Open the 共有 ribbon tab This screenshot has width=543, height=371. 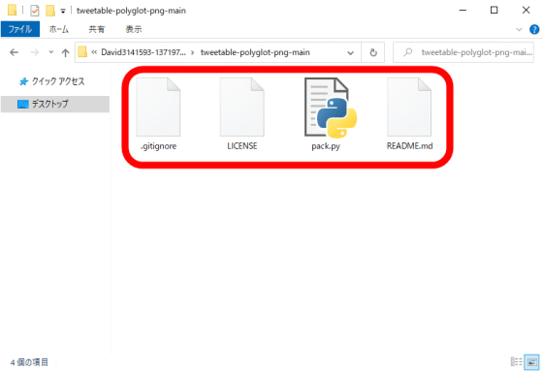(x=97, y=29)
